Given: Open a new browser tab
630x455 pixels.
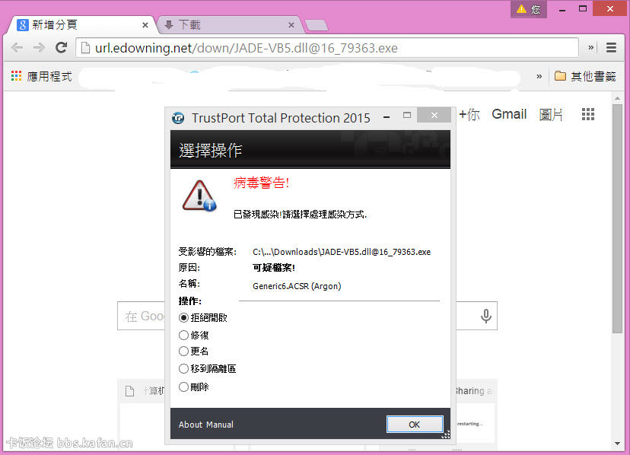Looking at the screenshot, I should (x=317, y=26).
